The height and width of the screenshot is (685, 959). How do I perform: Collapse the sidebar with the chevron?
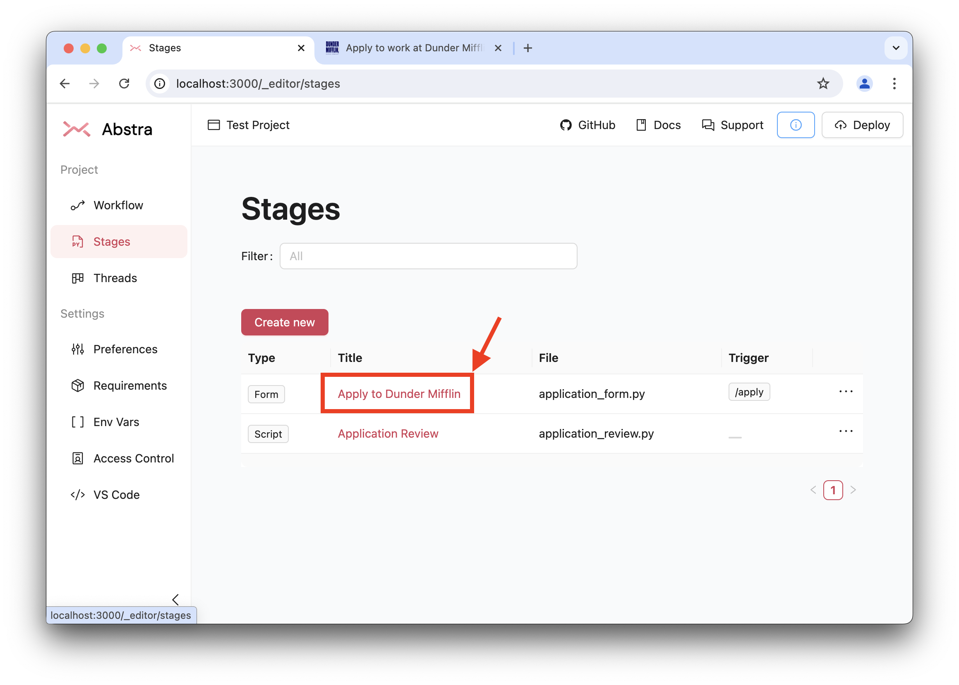coord(175,599)
